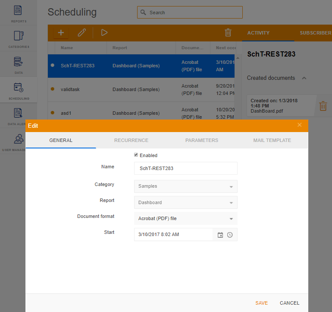Click the search magnifier icon
332x312 pixels.
tap(143, 12)
